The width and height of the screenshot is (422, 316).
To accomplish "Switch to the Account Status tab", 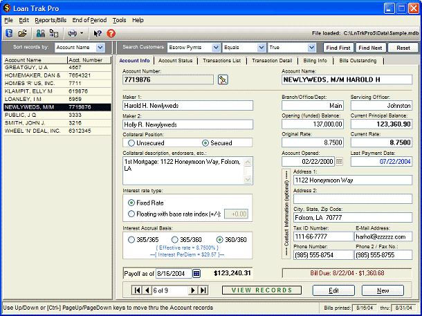I will click(x=175, y=61).
